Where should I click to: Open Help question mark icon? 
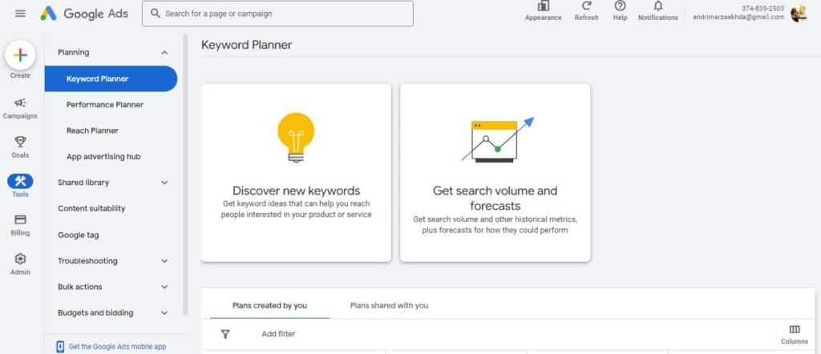tap(620, 6)
